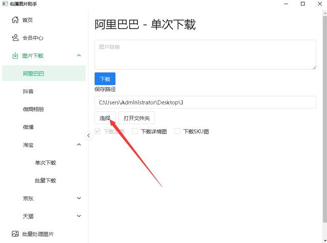327x243 pixels.
Task: Open 批量下载 under 淘宝
Action: 44,181
